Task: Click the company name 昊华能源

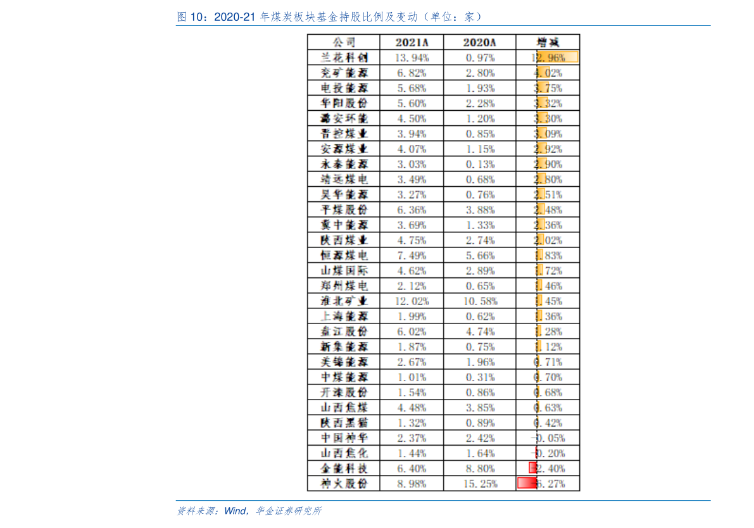Action: pos(344,195)
